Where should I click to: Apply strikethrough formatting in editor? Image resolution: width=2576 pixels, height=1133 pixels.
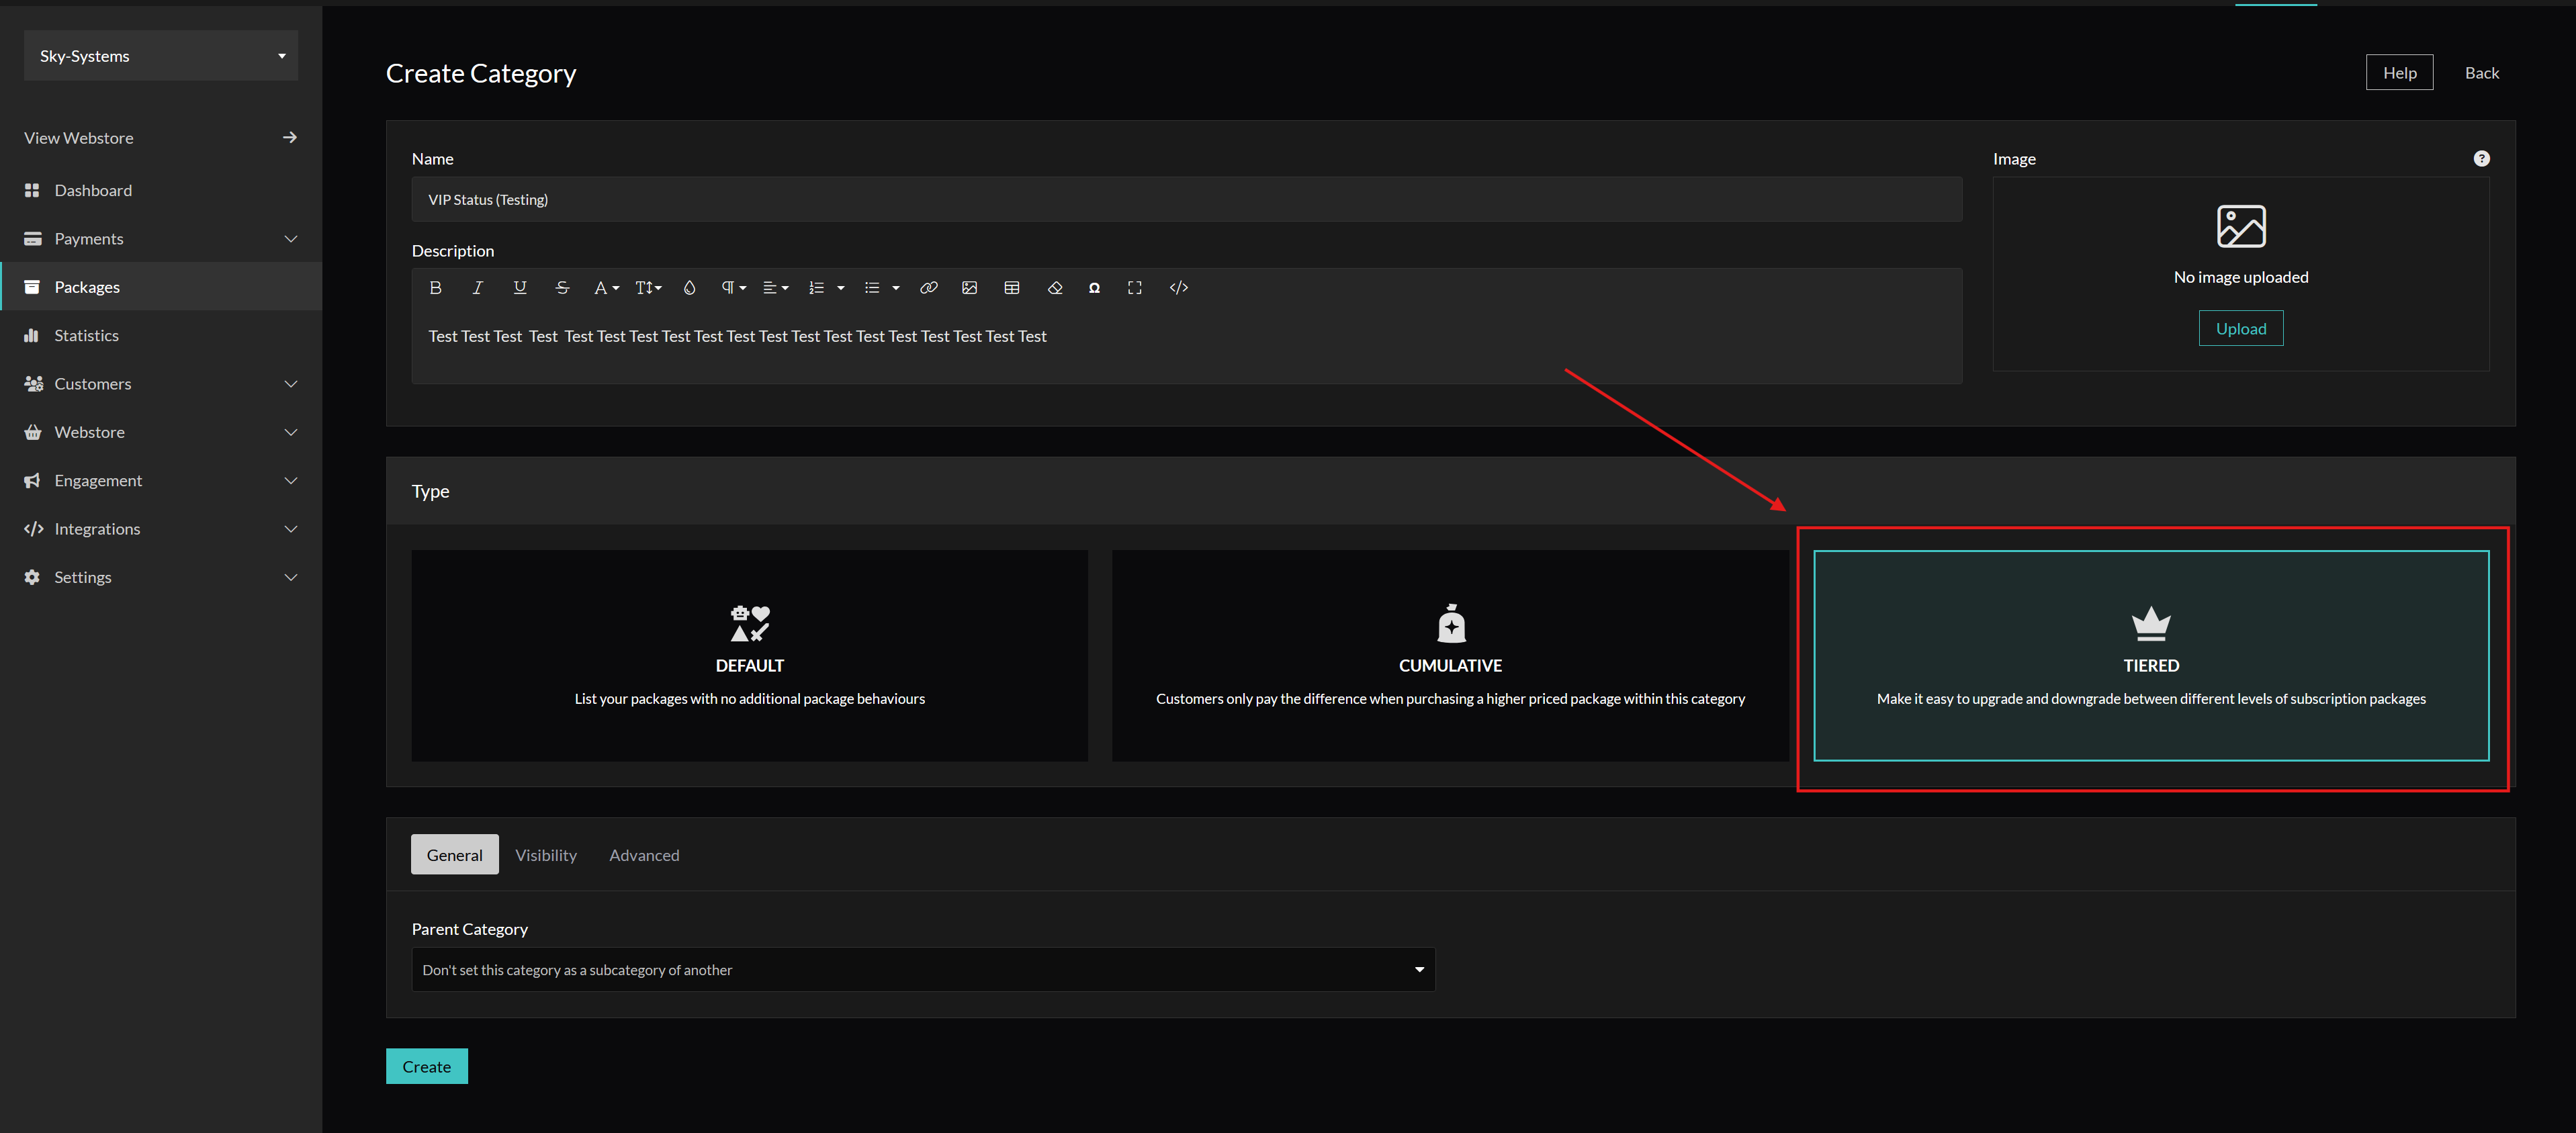click(x=562, y=288)
